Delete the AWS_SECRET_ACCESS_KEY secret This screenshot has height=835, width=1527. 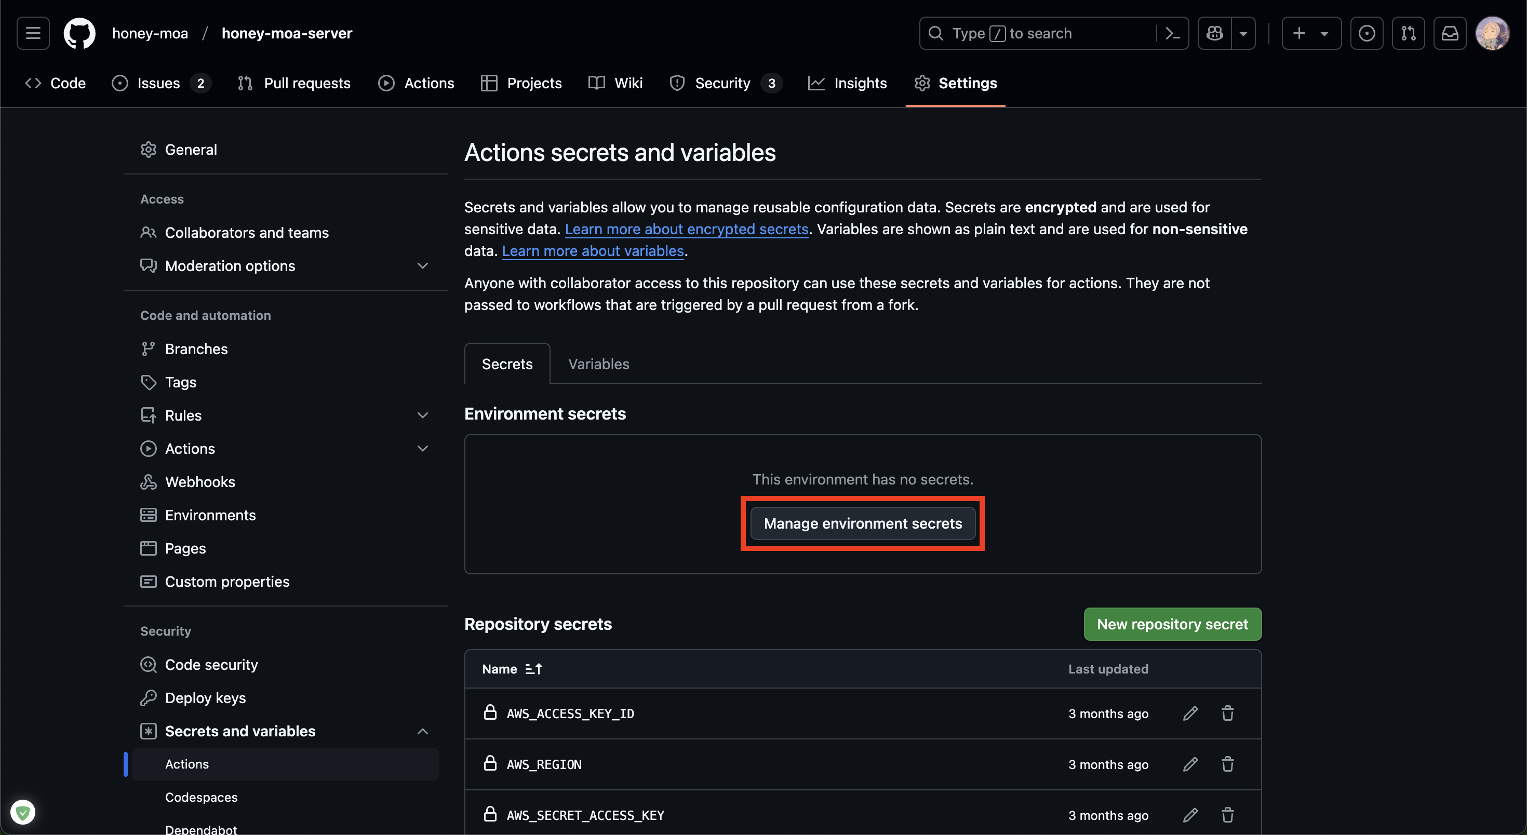pyautogui.click(x=1227, y=815)
